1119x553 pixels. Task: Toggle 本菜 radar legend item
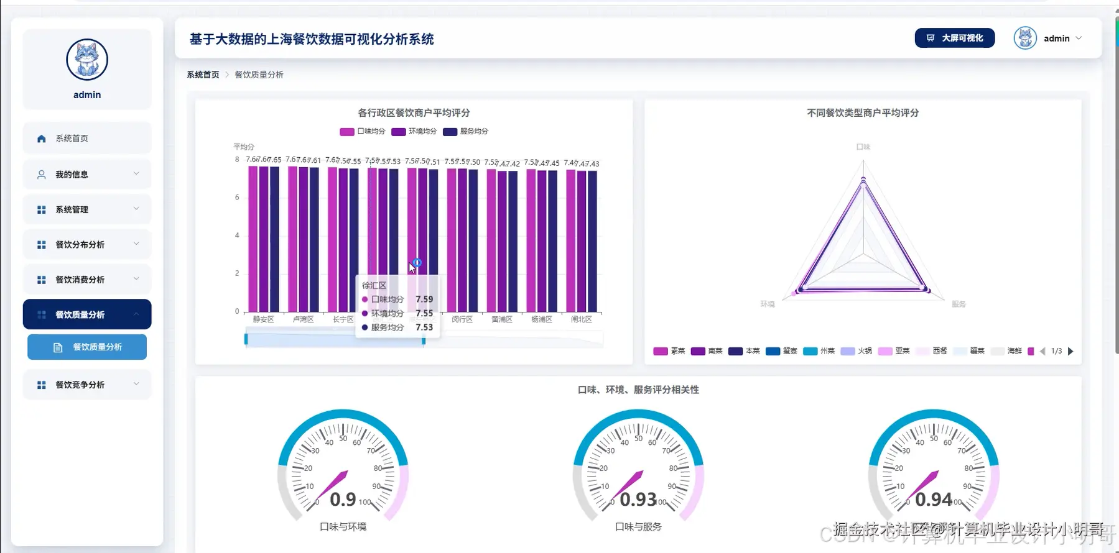point(744,351)
